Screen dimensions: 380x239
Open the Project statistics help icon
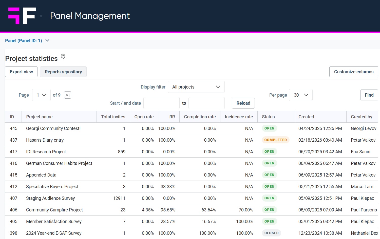(63, 56)
